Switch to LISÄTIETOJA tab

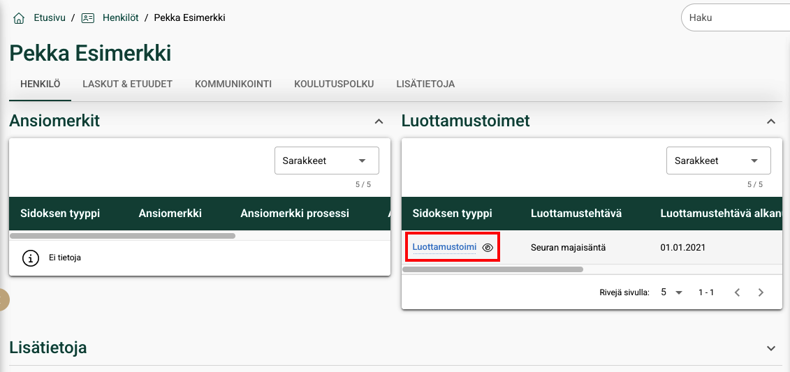tap(425, 84)
